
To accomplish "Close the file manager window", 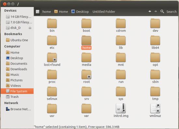I will click(x=5, y=4).
